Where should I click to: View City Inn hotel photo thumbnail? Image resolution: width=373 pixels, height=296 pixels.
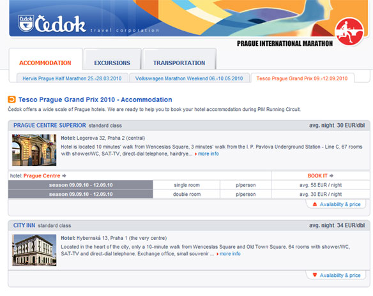(x=34, y=250)
